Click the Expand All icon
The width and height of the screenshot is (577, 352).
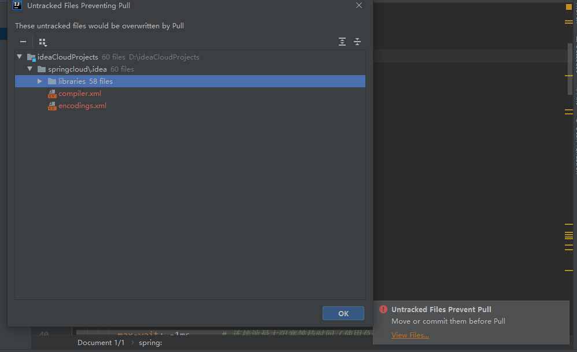(342, 42)
